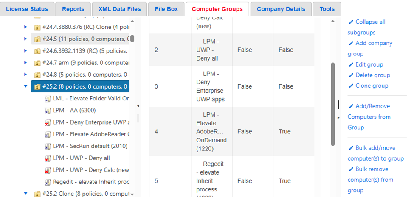
Task: Collapse the #25.2 group tree node
Action: point(25,87)
